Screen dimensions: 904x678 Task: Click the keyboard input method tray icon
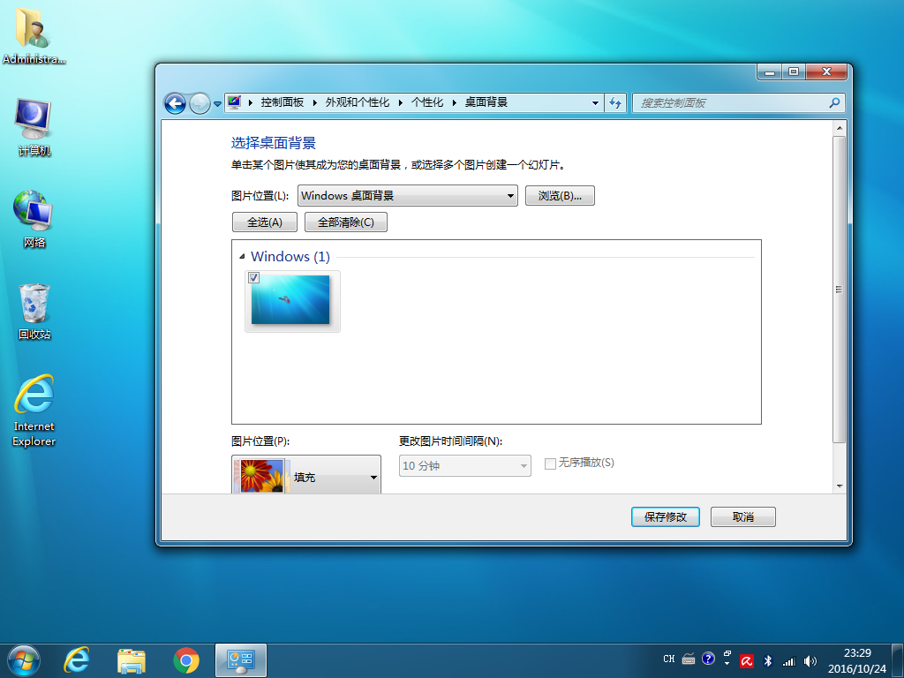(689, 659)
